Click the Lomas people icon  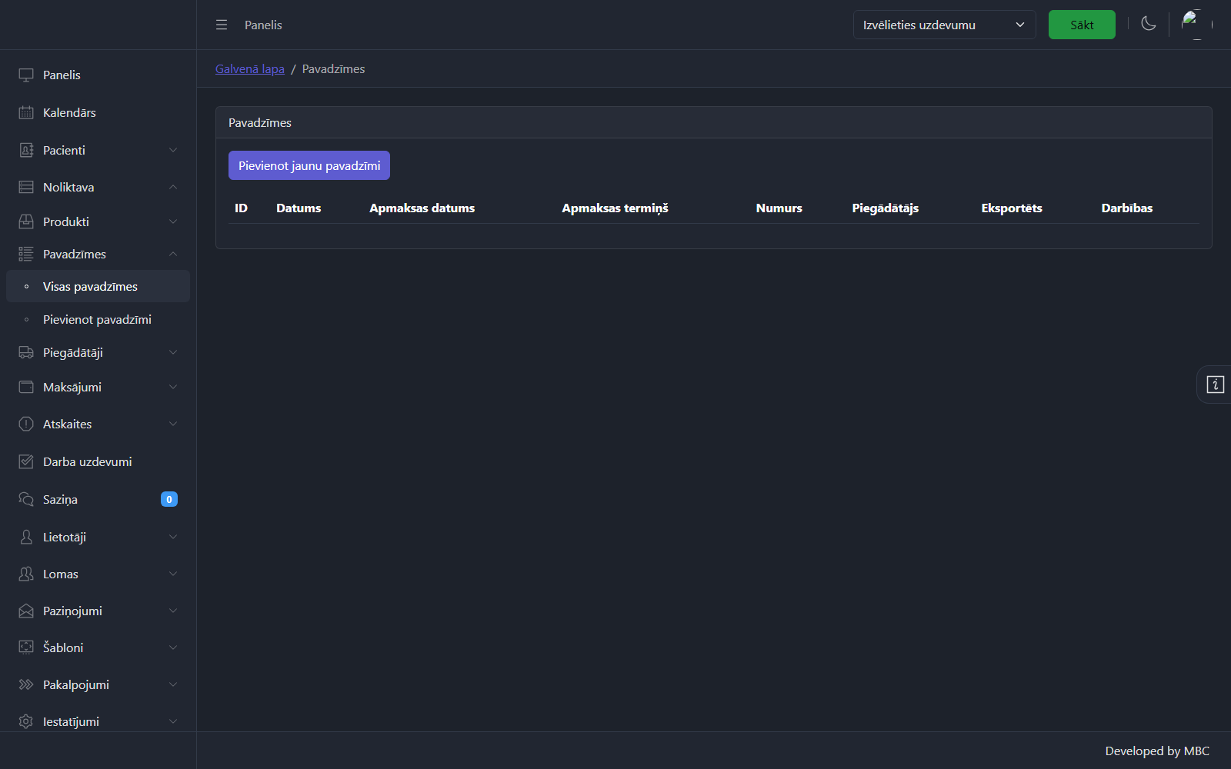click(26, 574)
